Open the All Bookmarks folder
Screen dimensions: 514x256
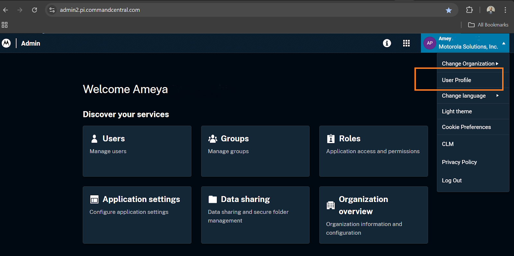point(488,25)
